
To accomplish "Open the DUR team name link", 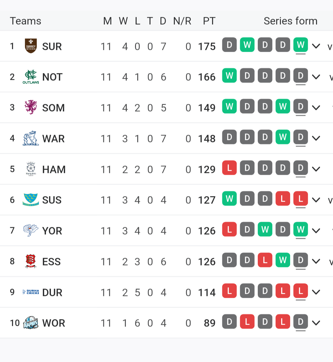I will click(x=52, y=293).
